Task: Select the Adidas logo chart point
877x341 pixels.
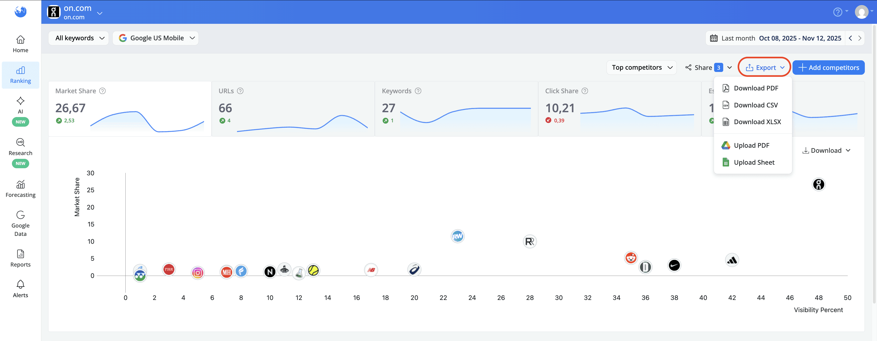Action: (732, 260)
